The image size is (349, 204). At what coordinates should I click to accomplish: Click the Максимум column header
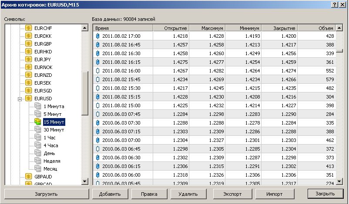(x=208, y=28)
